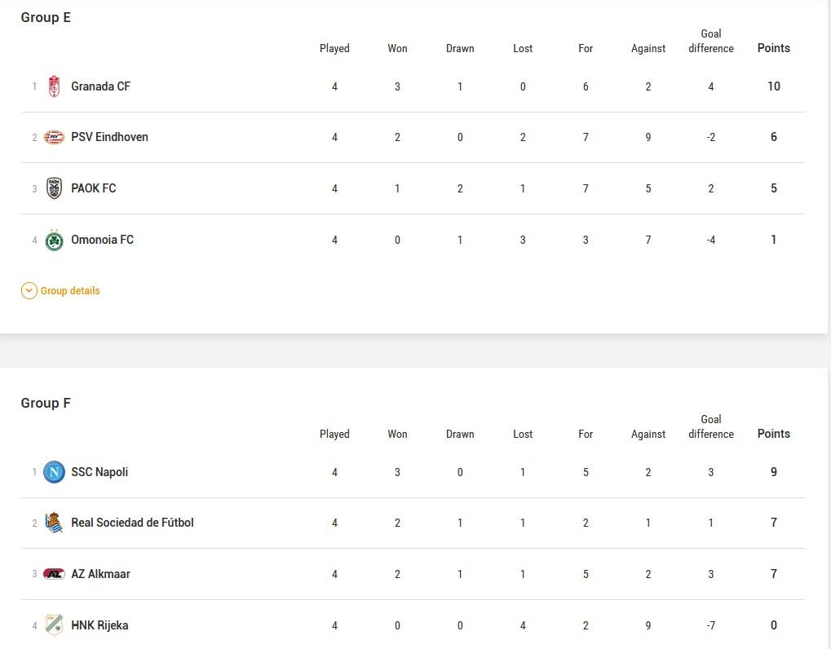
Task: Click the PAOK FC club badge
Action: (54, 188)
